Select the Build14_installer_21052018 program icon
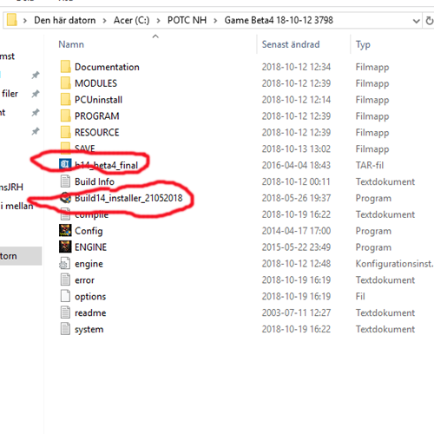Screen dimensions: 434x434 [x=66, y=198]
